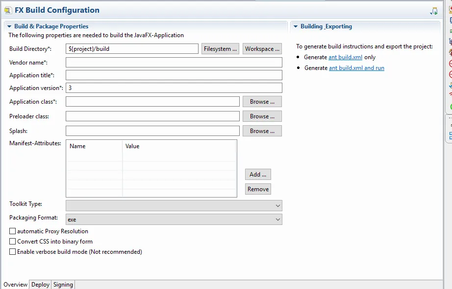The height and width of the screenshot is (289, 452).
Task: Toggle Convert CSS into binary form
Action: 13,241
